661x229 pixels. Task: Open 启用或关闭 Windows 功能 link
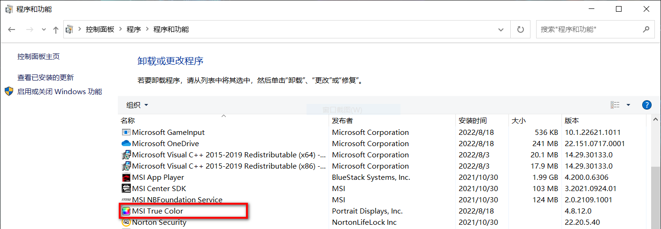point(60,92)
